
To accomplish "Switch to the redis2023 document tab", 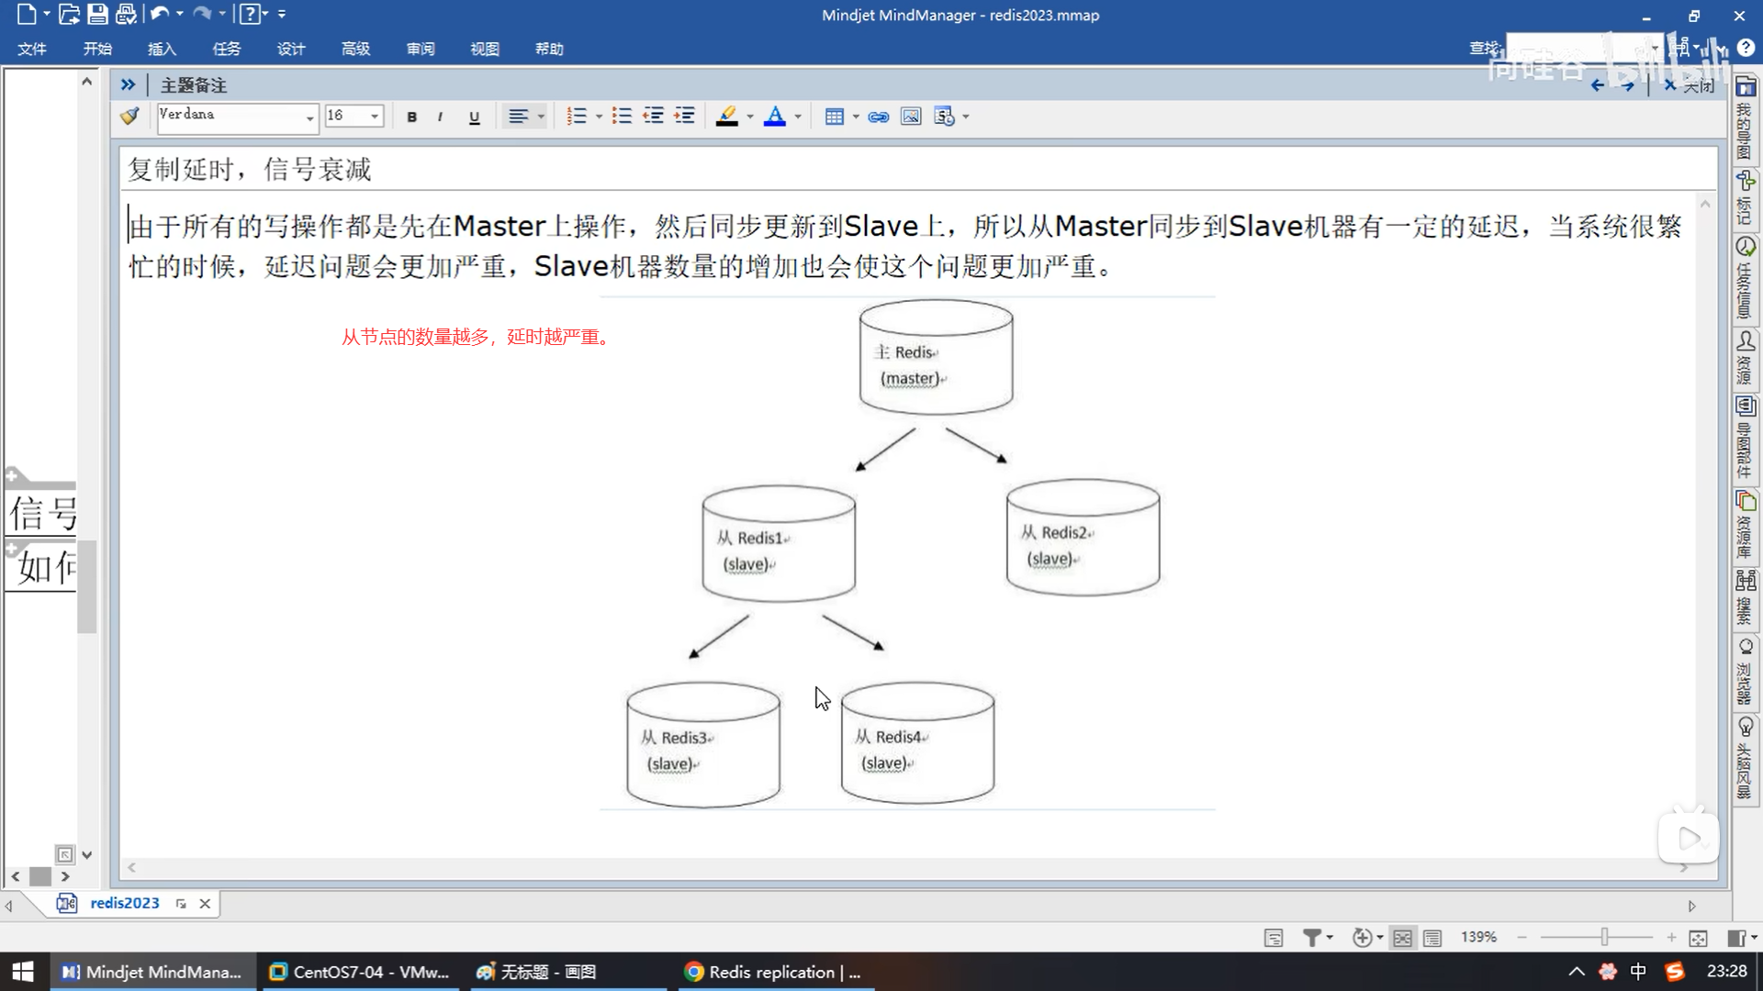I will [124, 904].
